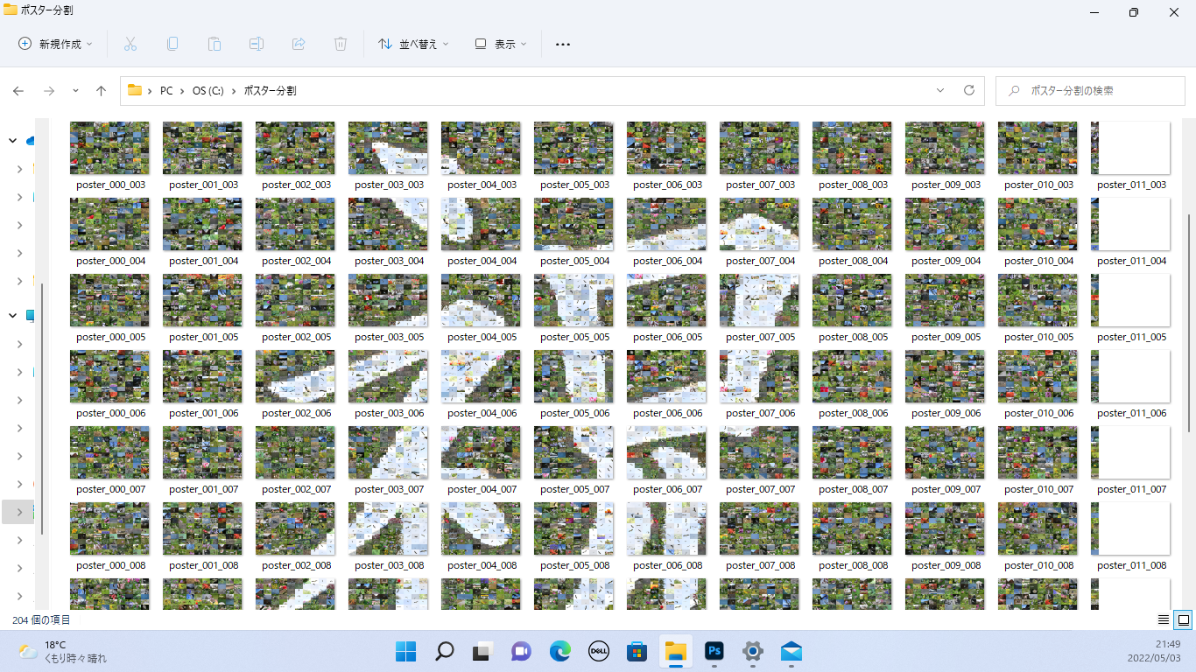The image size is (1196, 672).
Task: Collapse the PC item in navigation pane
Action: [x=13, y=316]
